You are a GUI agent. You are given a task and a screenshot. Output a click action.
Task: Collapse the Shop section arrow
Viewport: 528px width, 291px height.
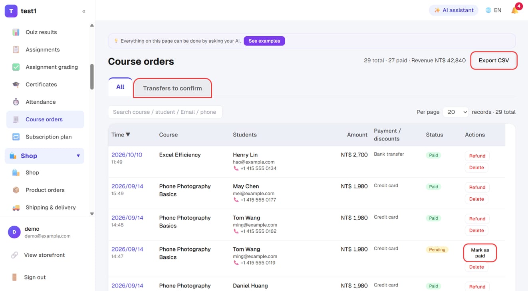tap(78, 156)
